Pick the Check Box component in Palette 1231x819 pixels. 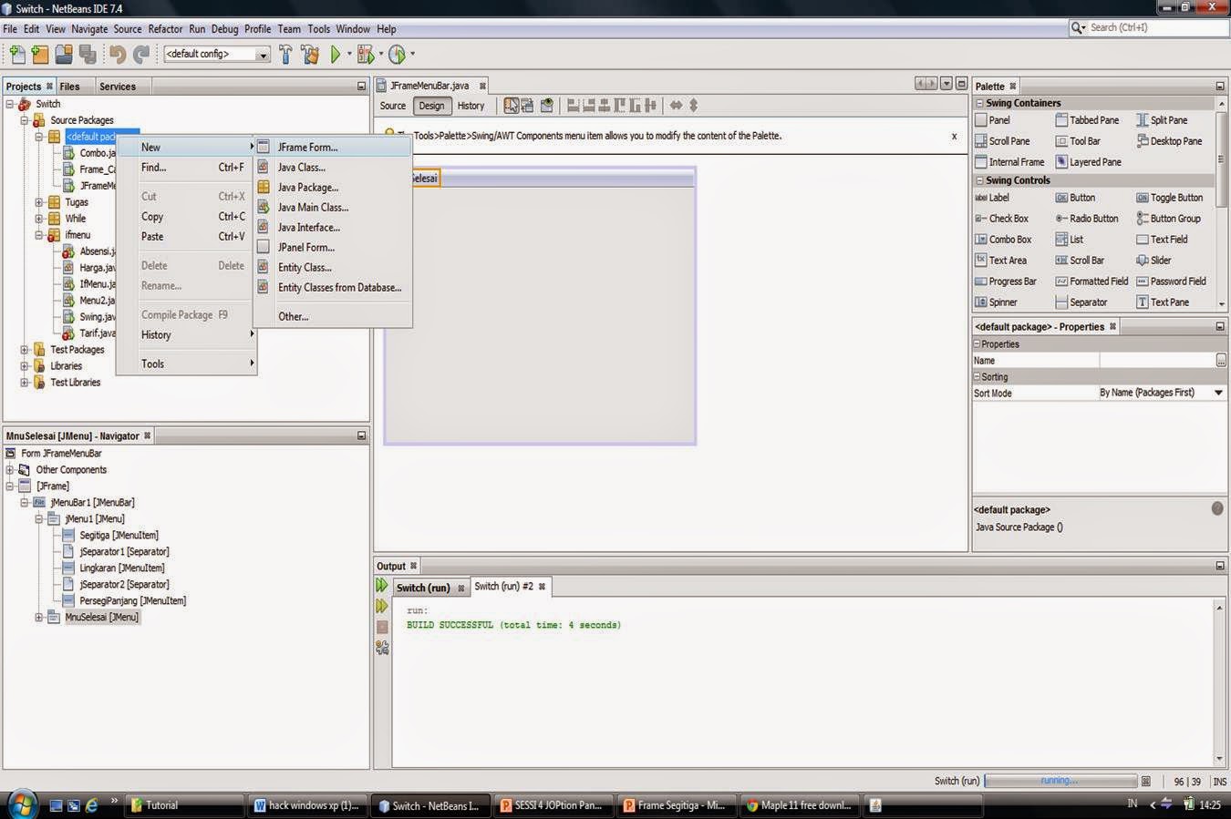[x=1001, y=219]
